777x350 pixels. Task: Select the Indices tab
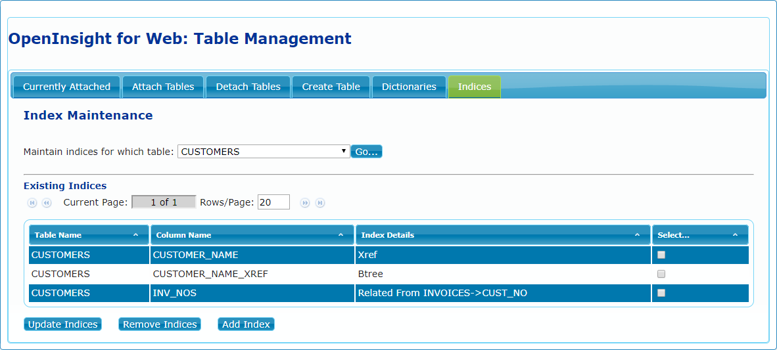[475, 87]
